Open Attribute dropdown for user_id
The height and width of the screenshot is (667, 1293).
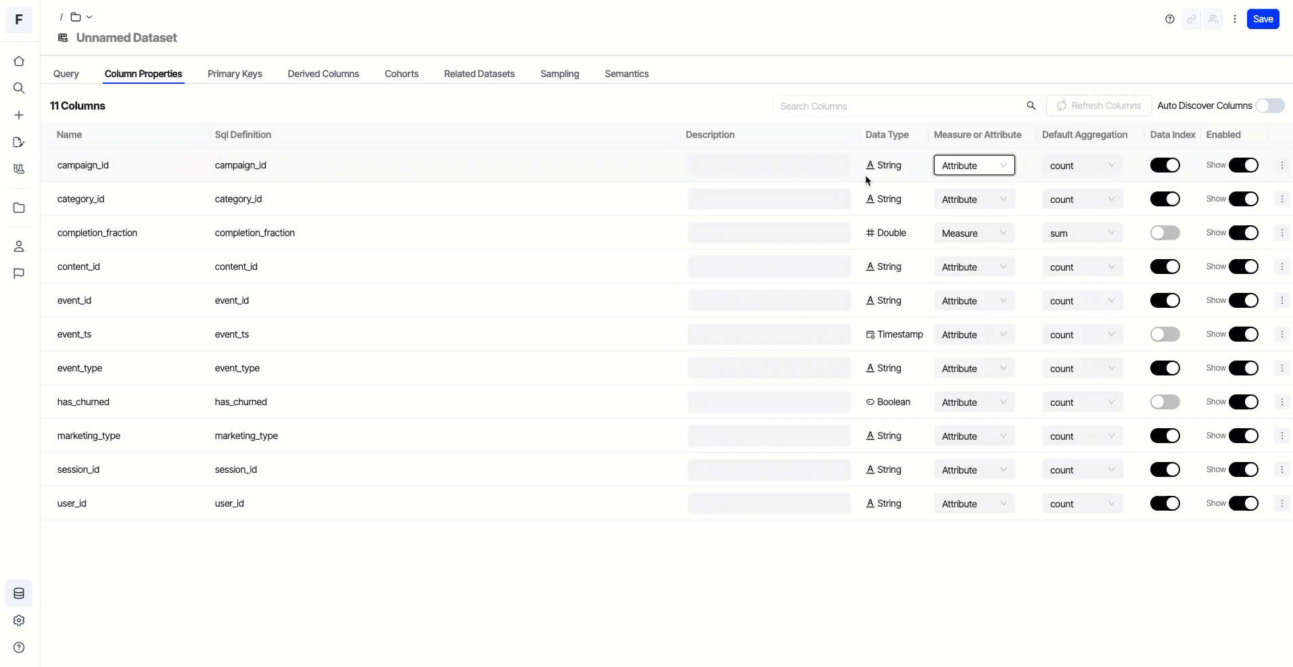[x=974, y=503]
